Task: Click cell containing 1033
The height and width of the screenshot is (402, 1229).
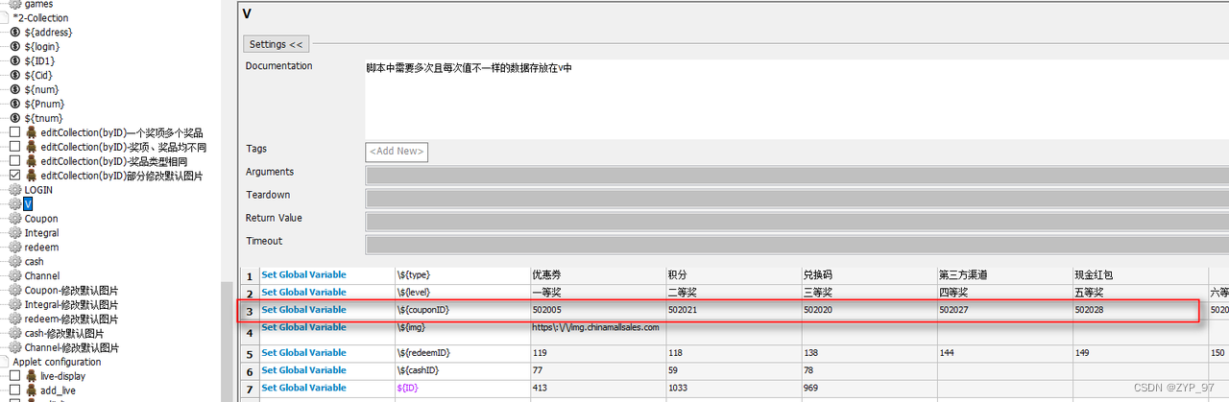Action: (x=734, y=389)
